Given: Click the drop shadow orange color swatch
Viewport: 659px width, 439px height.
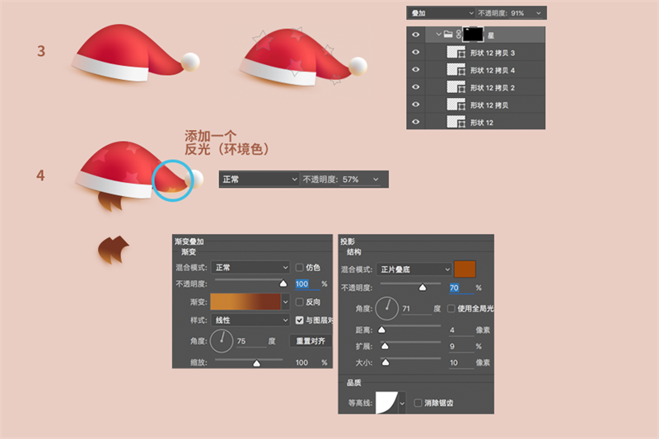Looking at the screenshot, I should pyautogui.click(x=465, y=269).
